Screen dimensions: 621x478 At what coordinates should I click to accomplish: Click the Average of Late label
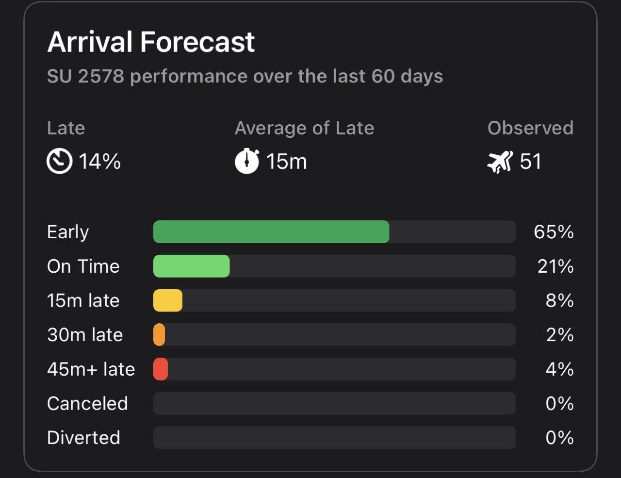pyautogui.click(x=304, y=128)
